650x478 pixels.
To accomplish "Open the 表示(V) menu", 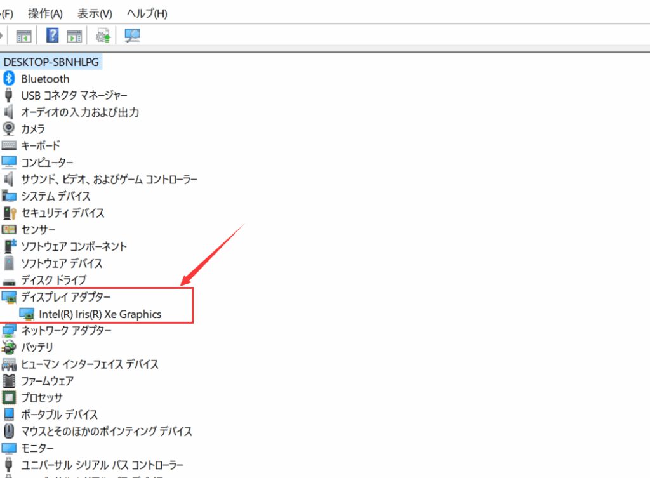I will point(95,13).
